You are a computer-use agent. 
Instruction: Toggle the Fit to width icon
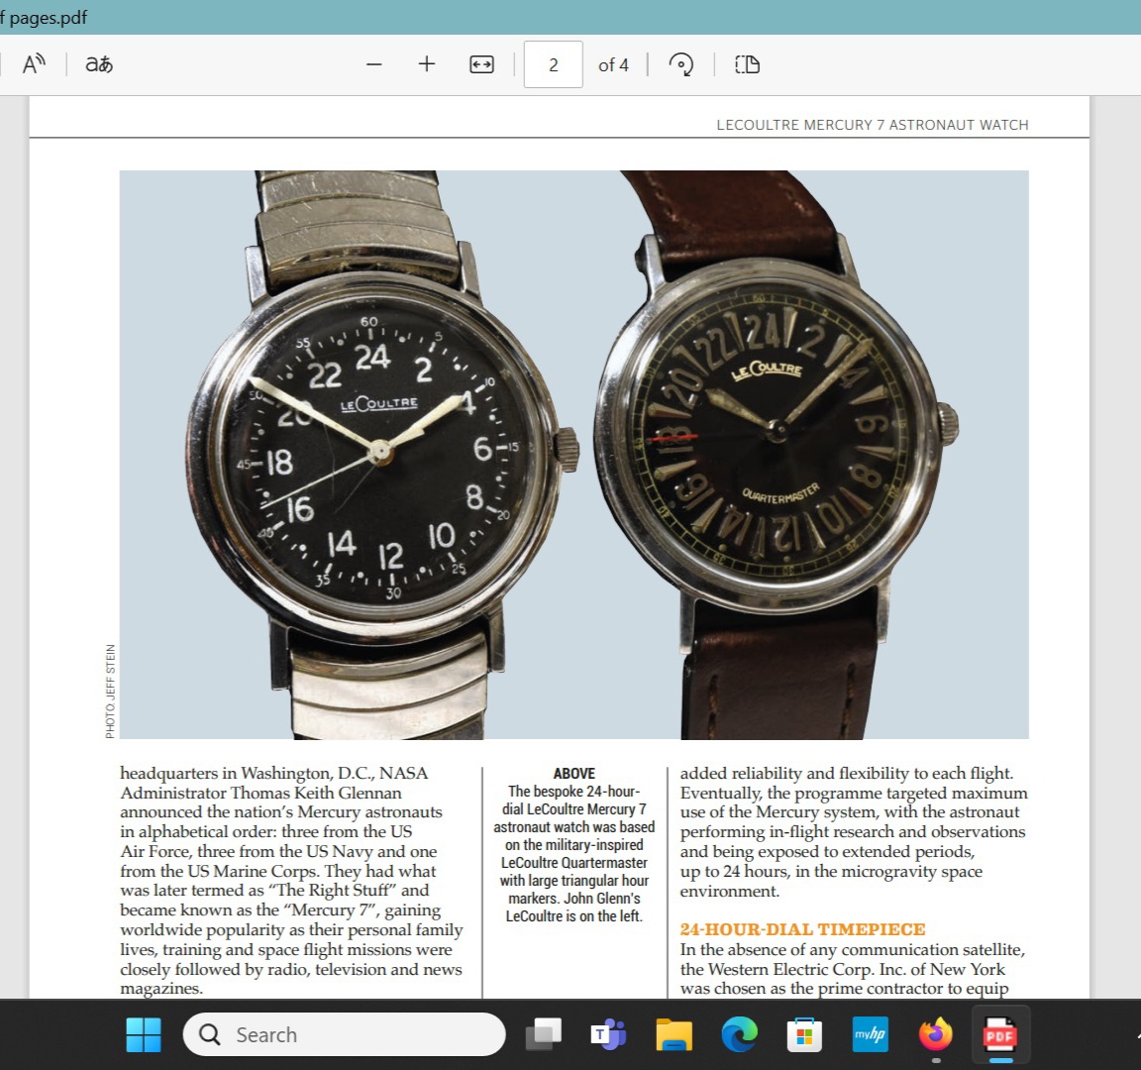coord(481,64)
